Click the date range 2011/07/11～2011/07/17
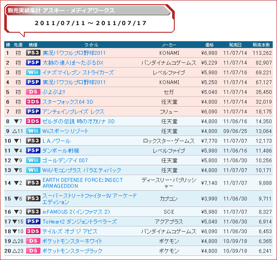 (x=90, y=23)
